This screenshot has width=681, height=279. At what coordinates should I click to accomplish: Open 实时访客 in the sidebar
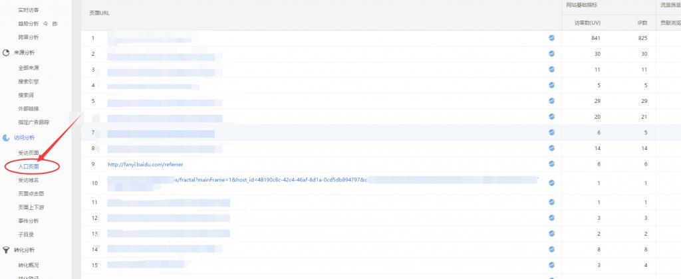tap(28, 10)
